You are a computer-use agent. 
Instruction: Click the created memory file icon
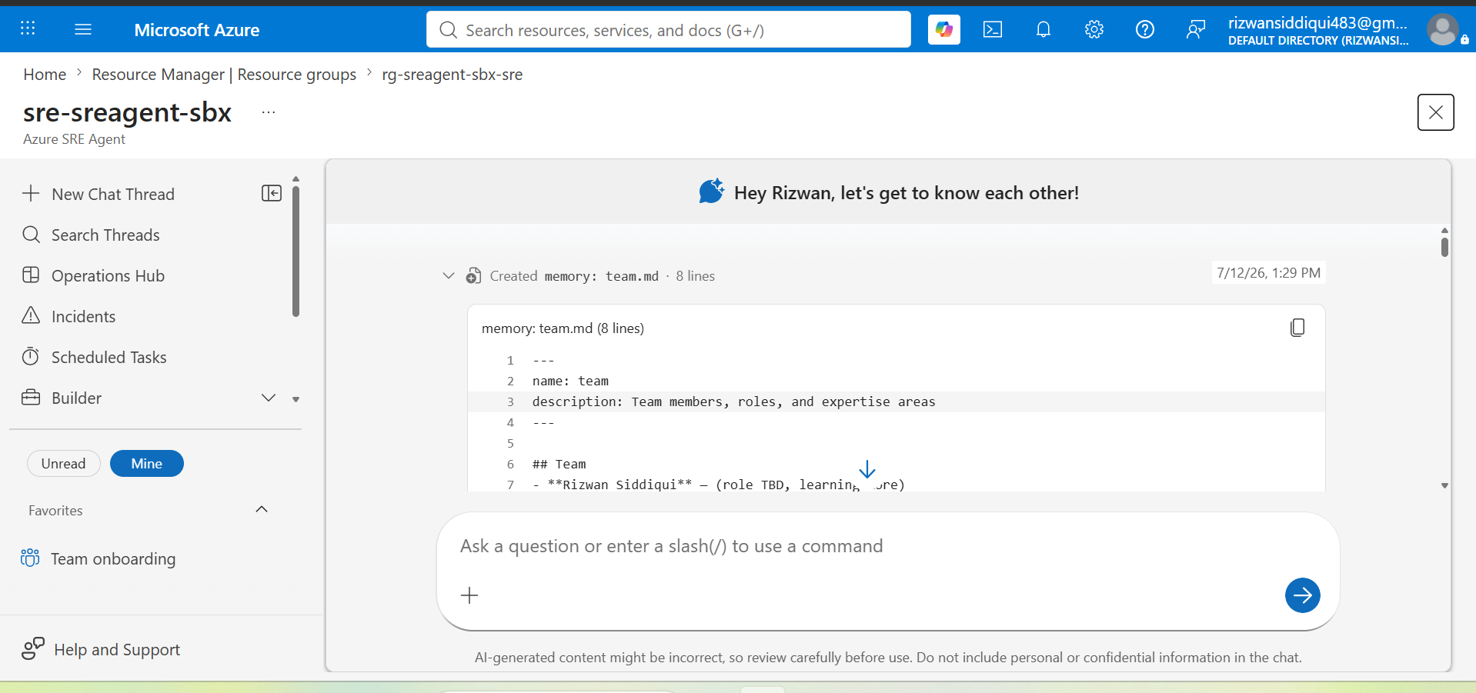pyautogui.click(x=474, y=275)
